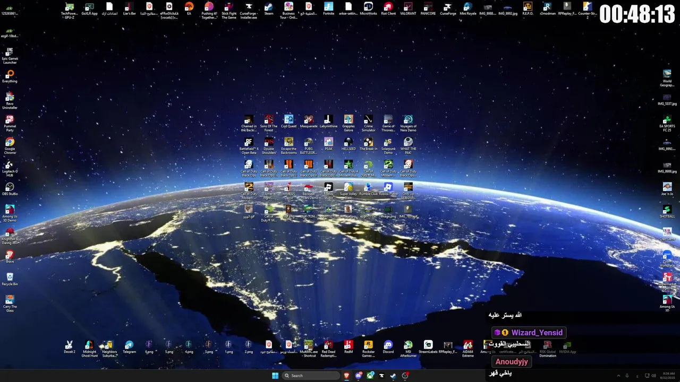The image size is (680, 382).
Task: Launch the Rumble Club game icon
Action: 368,189
